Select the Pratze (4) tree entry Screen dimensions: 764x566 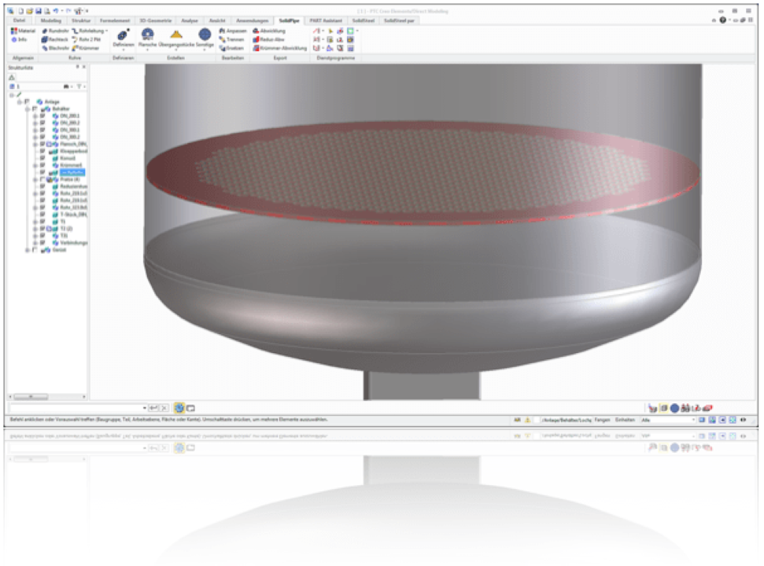click(66, 179)
